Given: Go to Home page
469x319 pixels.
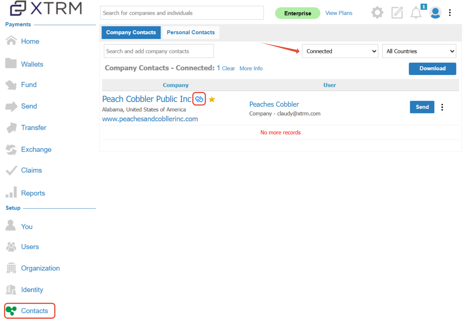Looking at the screenshot, I should coord(30,41).
